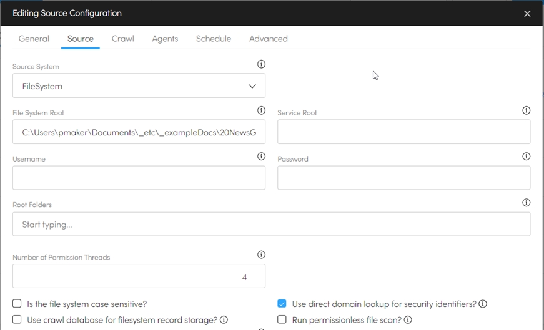Click the Number of Permission Threads field
This screenshot has height=330, width=544.
[139, 276]
